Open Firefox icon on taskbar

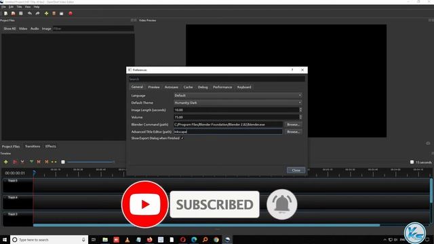(x=149, y=239)
